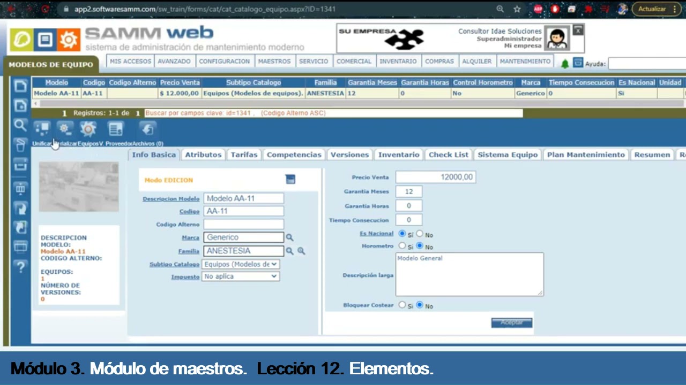Open the CONFIGURACION menu

(x=224, y=61)
